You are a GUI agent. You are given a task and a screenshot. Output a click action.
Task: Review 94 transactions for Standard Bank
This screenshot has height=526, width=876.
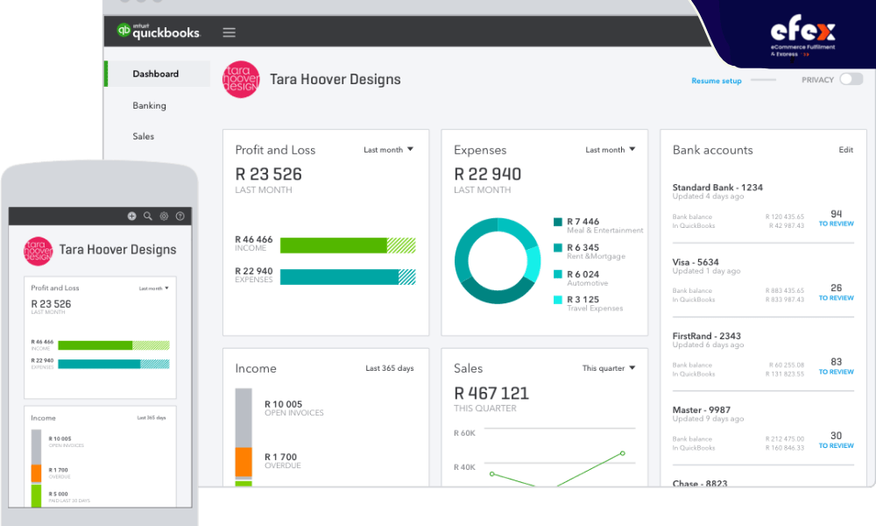[836, 218]
